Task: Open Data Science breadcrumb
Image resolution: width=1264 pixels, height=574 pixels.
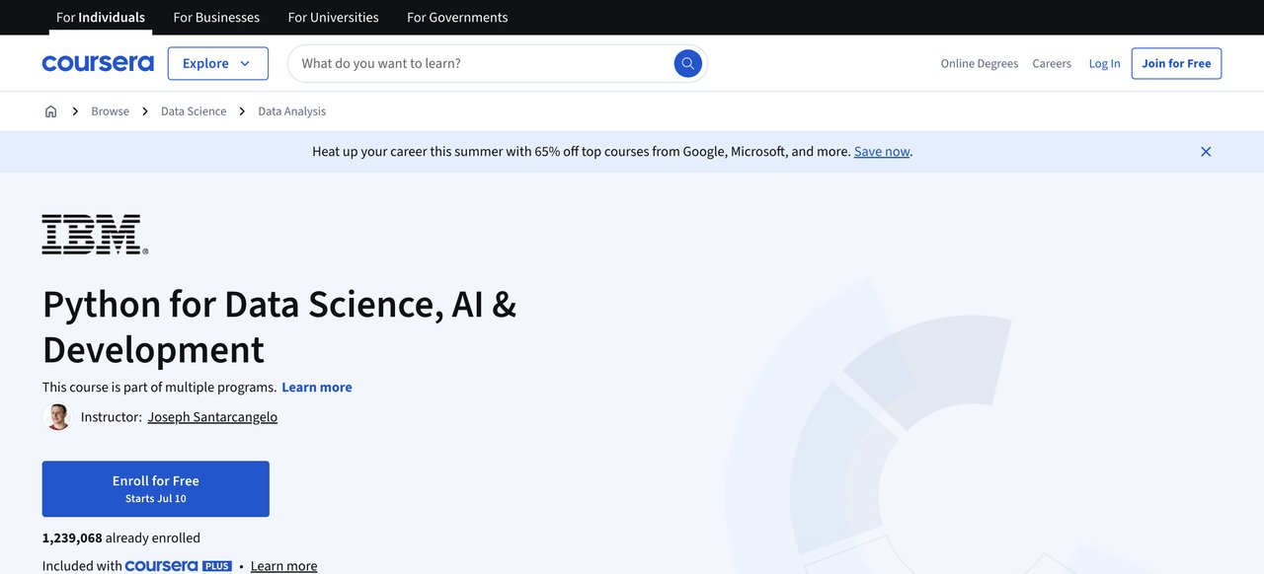Action: pos(194,111)
